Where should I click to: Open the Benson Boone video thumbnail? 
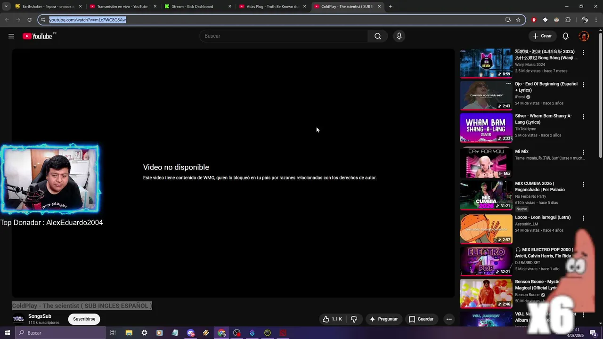coord(486,293)
